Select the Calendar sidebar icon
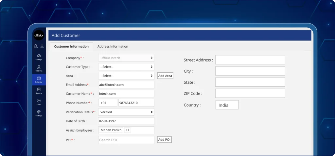Screen dimensions: 335x156 (39, 79)
